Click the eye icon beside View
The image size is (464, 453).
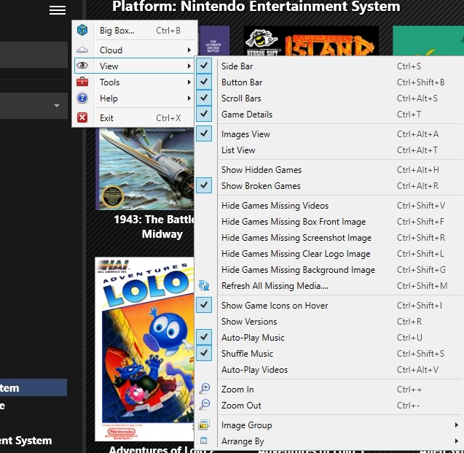click(82, 66)
